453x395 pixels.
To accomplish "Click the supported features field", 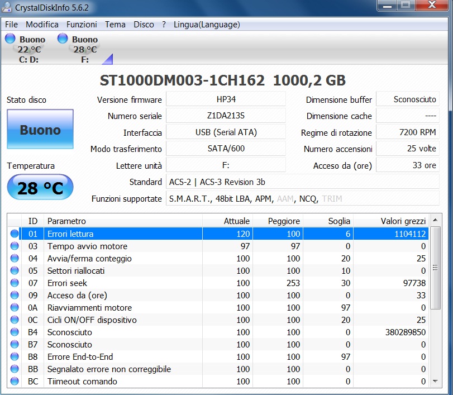I will pos(303,198).
